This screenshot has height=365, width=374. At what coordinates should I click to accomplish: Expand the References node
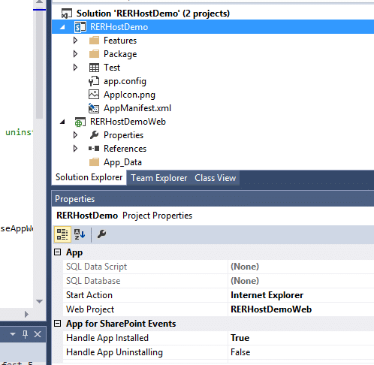pyautogui.click(x=75, y=149)
